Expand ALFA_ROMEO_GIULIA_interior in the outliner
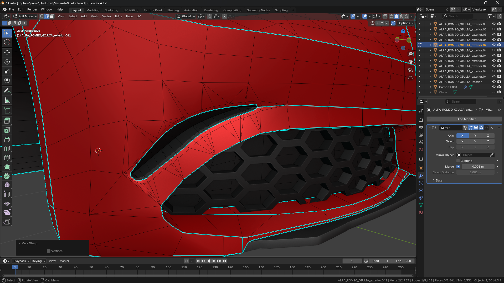The width and height of the screenshot is (504, 283). click(x=430, y=82)
